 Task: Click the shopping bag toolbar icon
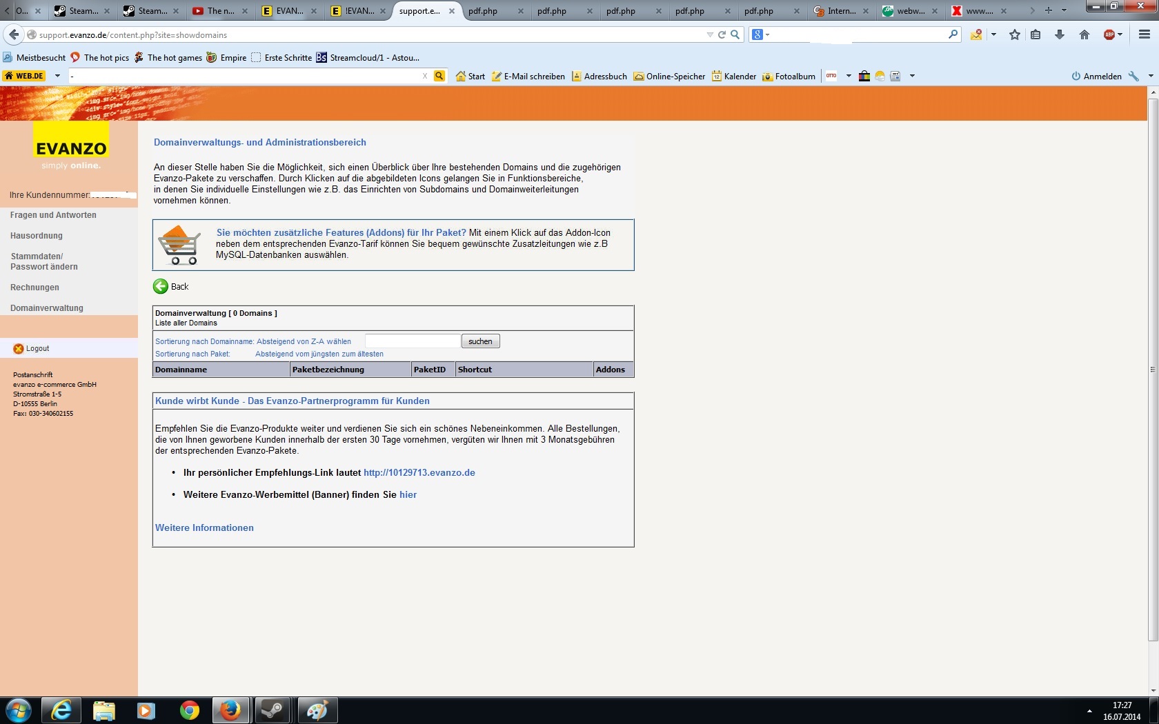point(864,76)
